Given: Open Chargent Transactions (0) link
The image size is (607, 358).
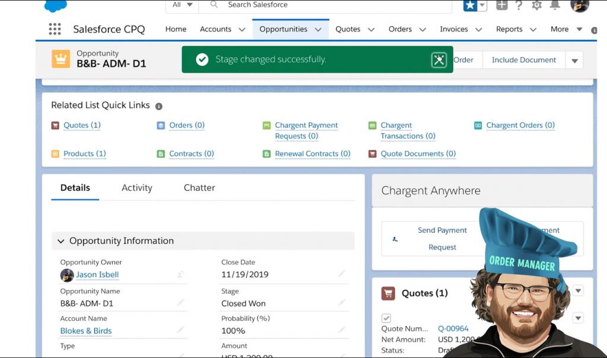Looking at the screenshot, I should [x=408, y=130].
